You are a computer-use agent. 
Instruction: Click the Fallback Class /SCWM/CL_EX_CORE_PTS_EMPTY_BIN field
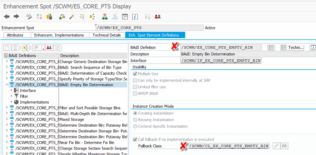pyautogui.click(x=229, y=146)
